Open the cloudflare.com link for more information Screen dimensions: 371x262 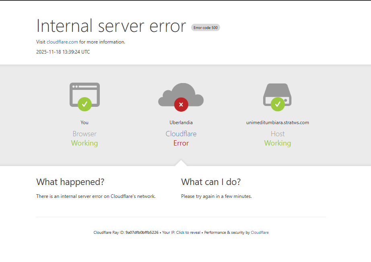(62, 42)
